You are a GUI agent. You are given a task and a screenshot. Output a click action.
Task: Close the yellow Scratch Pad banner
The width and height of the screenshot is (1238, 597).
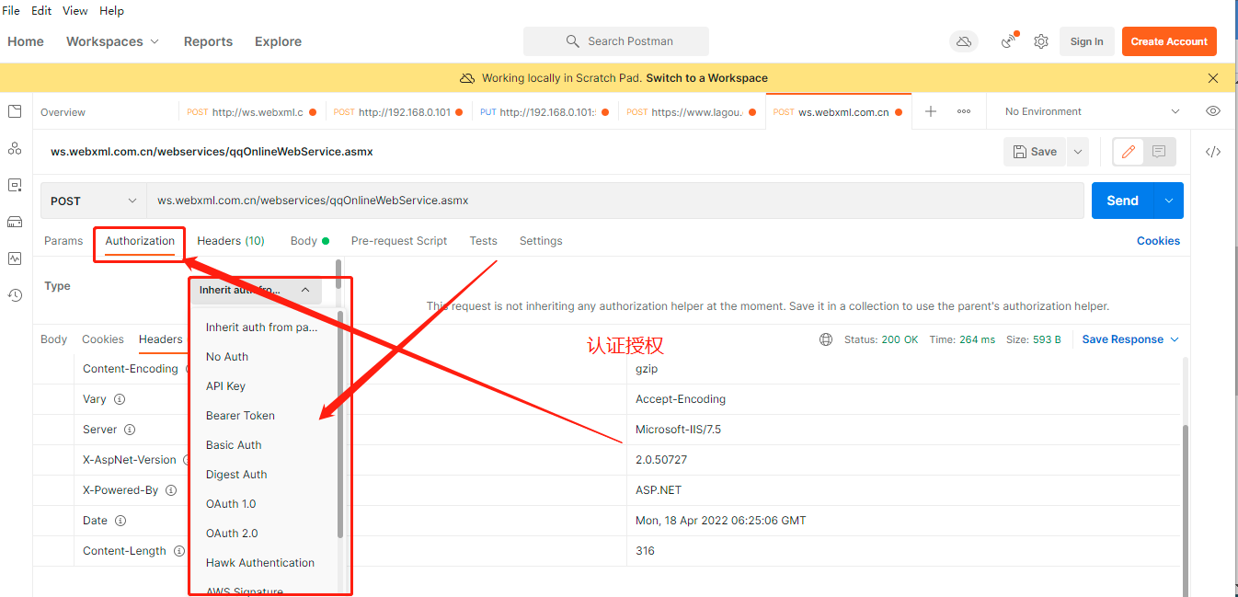coord(1213,78)
